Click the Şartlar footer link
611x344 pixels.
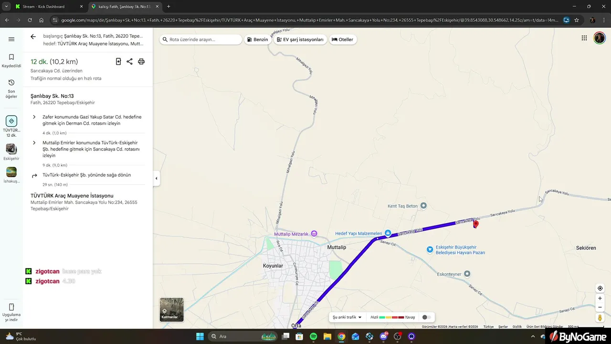coord(503,327)
